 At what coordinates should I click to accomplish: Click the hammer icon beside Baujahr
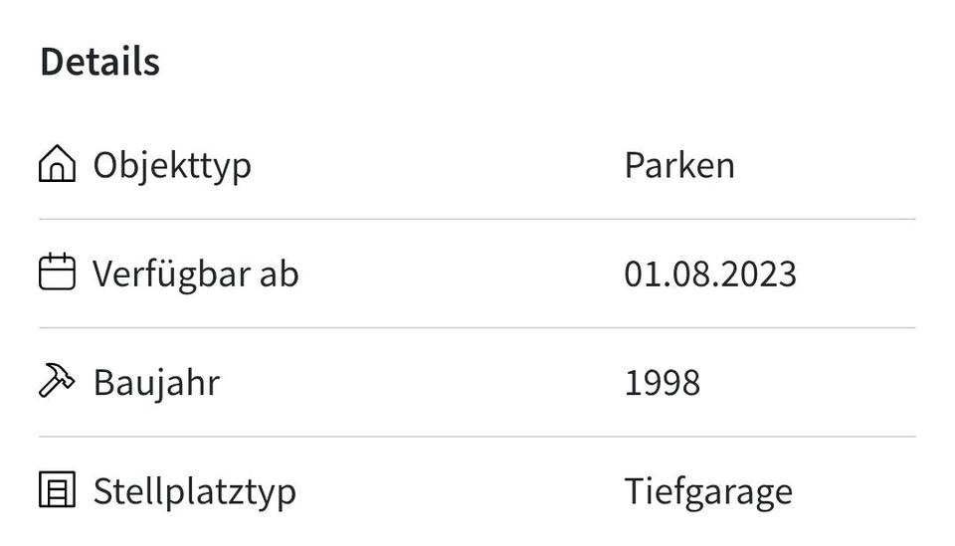tap(57, 381)
